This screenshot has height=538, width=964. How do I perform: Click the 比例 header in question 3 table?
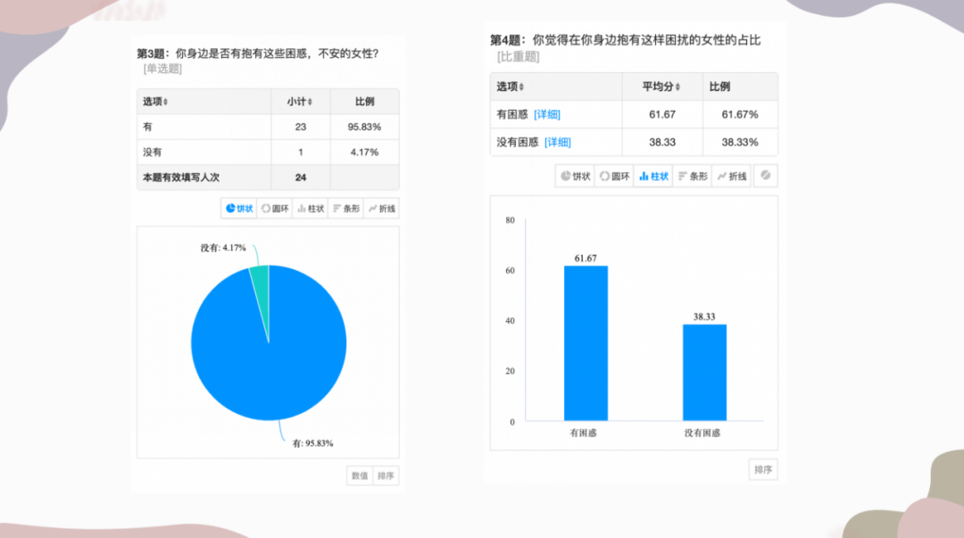[364, 102]
